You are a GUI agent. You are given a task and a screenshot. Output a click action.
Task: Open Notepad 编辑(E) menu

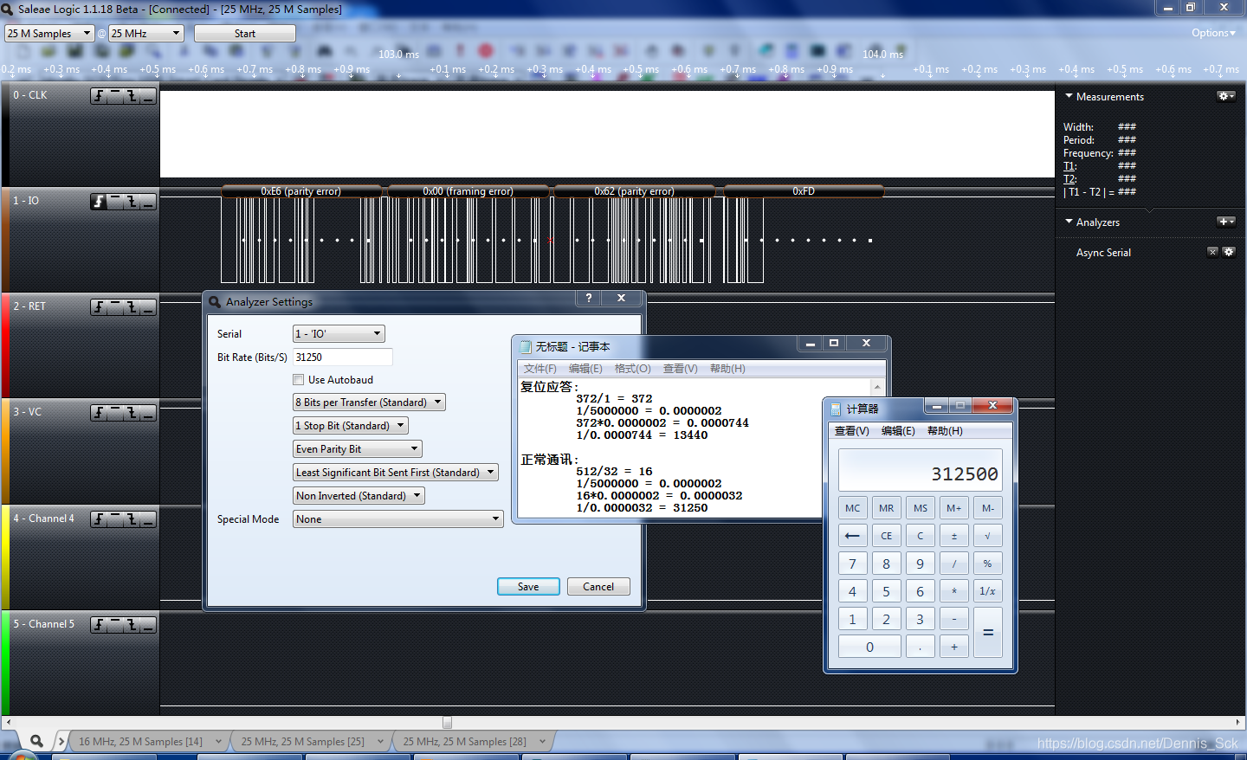pos(585,369)
